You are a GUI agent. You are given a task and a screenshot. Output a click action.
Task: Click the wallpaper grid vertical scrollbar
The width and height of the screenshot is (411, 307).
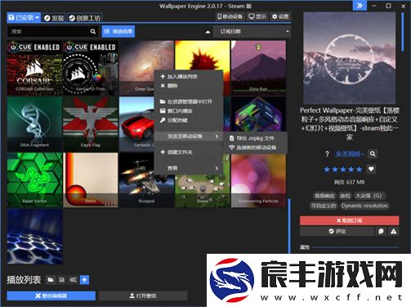(x=289, y=226)
